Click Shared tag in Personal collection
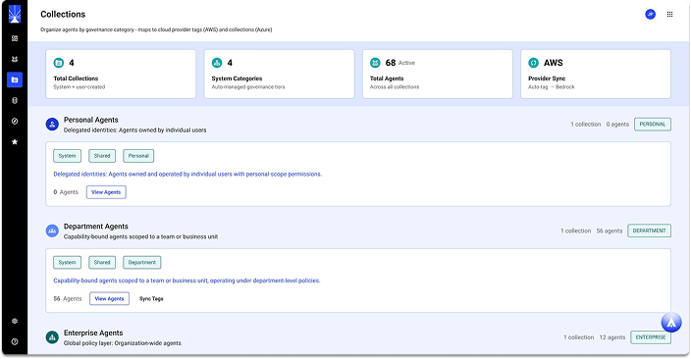 102,156
